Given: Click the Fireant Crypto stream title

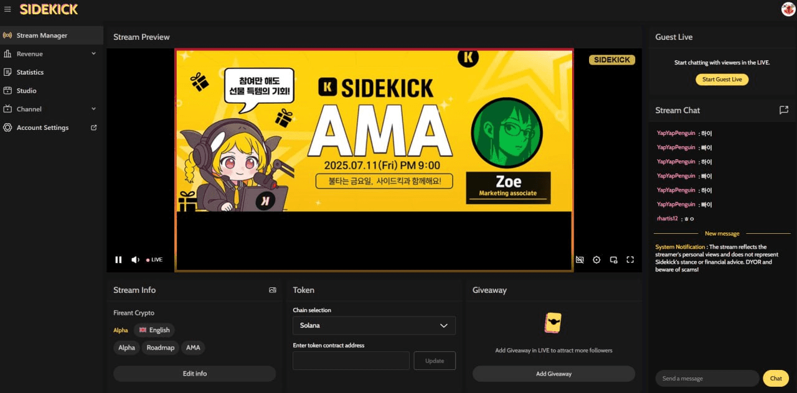Looking at the screenshot, I should tap(134, 313).
